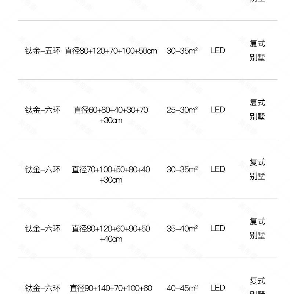The width and height of the screenshot is (290, 294).
Task: Click LED in the 钛金-五环 row
Action: point(217,51)
